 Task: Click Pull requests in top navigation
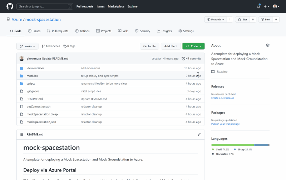point(85,6)
